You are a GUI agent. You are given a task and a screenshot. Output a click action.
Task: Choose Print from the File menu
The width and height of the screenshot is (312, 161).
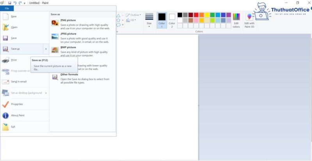tap(14, 60)
